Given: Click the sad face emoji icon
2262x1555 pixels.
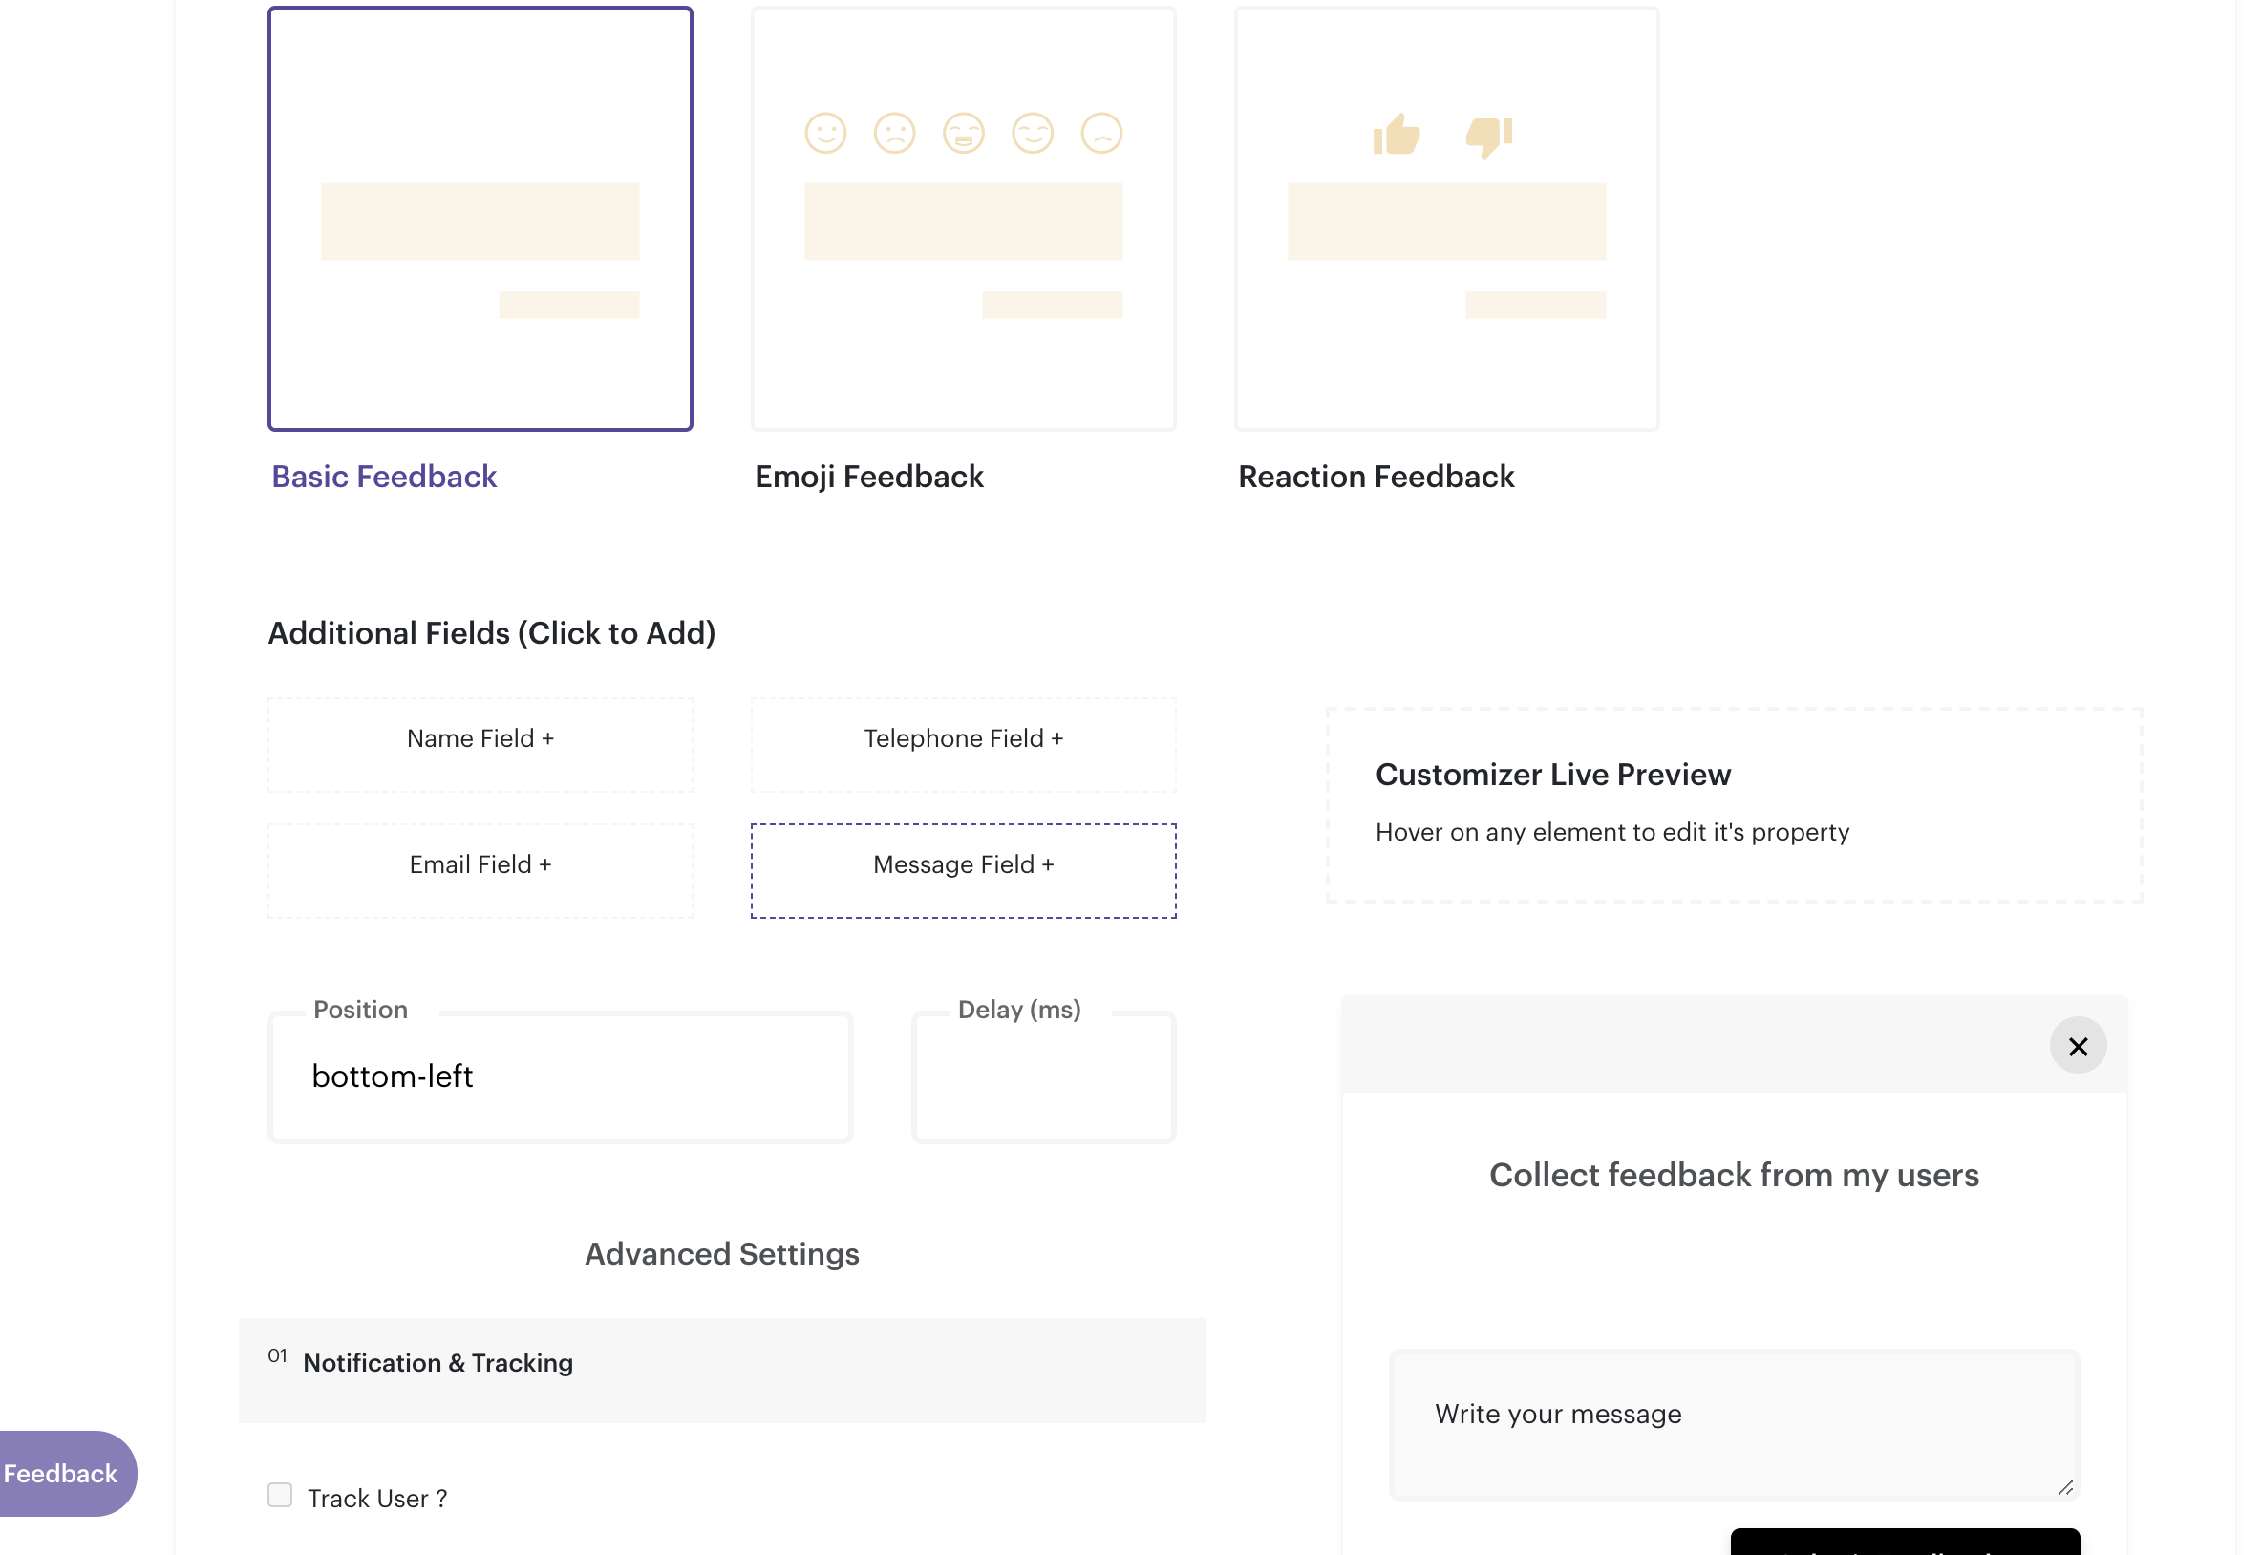Looking at the screenshot, I should coord(1101,134).
